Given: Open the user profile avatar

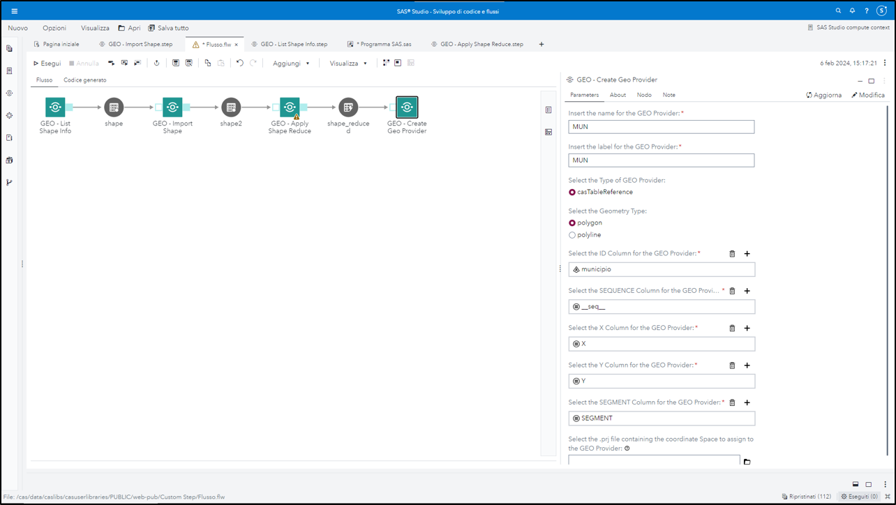Looking at the screenshot, I should 881,11.
